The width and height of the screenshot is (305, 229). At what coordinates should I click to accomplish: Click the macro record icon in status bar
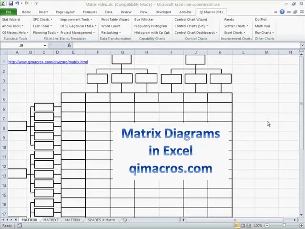19,226
